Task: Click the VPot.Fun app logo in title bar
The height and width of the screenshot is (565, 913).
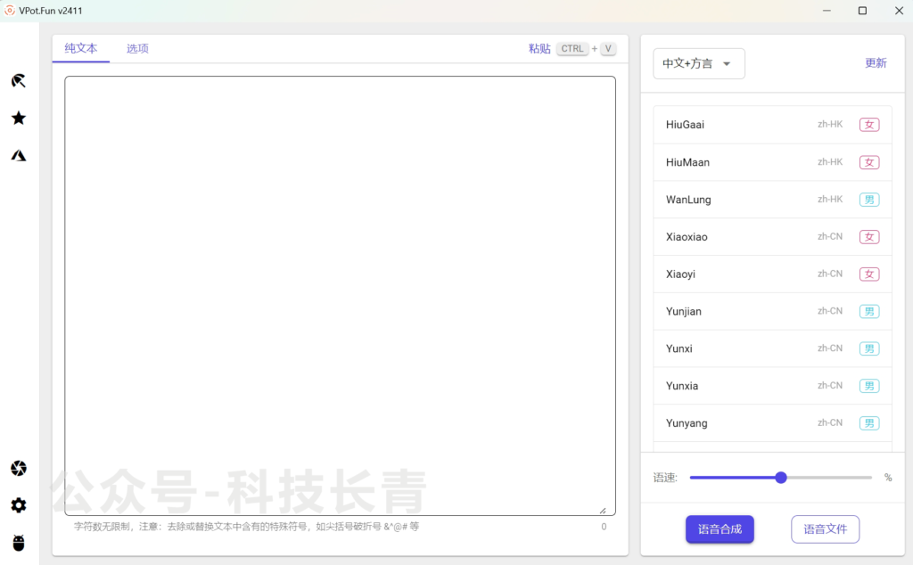Action: pos(10,11)
